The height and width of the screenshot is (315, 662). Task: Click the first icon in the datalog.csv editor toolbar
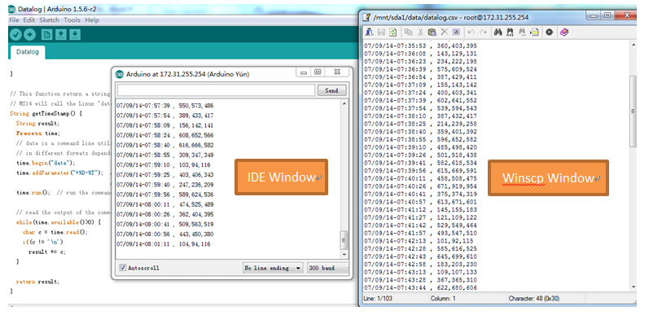click(370, 32)
